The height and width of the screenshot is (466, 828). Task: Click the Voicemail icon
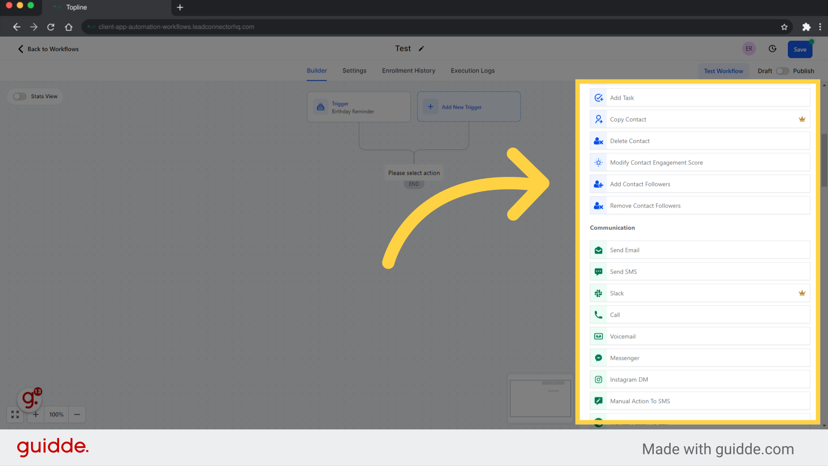click(599, 337)
